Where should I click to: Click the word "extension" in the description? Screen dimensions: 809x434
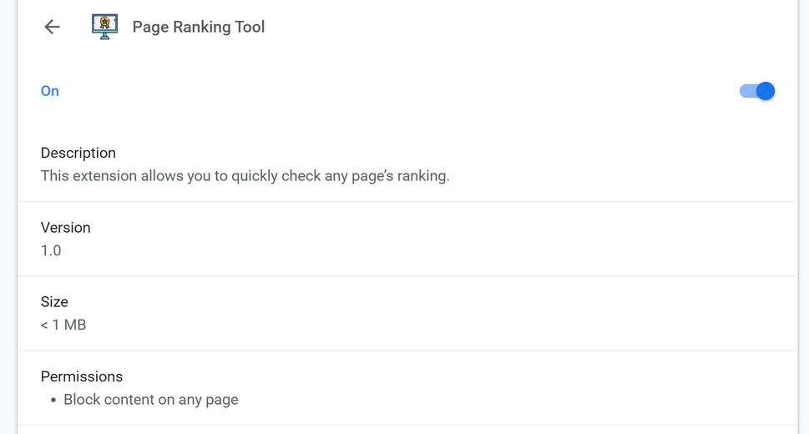pos(104,176)
